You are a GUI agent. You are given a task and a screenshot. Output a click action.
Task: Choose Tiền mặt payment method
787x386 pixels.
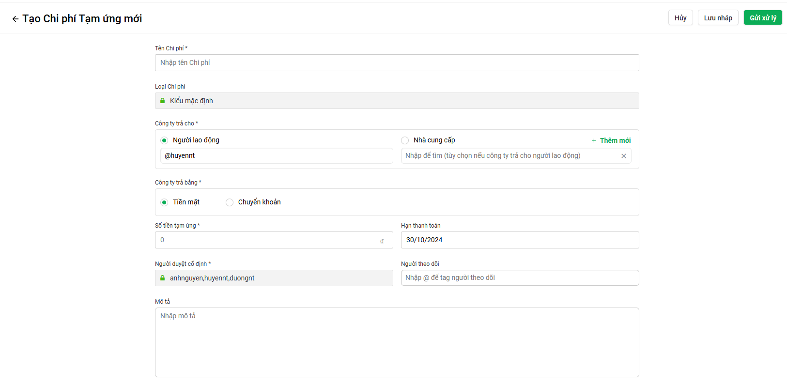click(164, 202)
